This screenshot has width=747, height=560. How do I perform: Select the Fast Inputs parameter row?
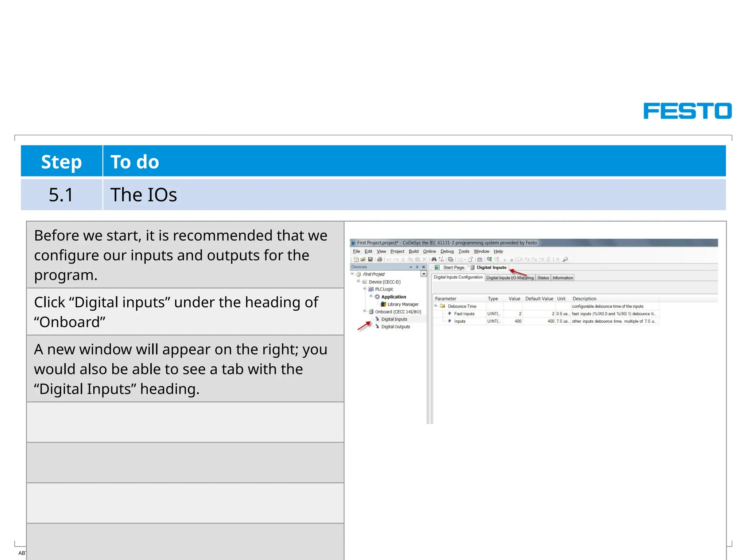point(546,314)
